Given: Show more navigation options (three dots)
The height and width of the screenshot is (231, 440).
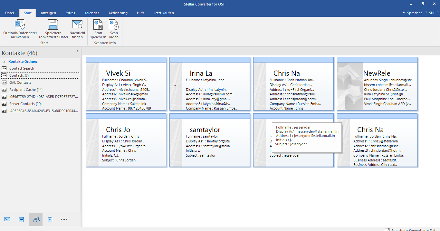Looking at the screenshot, I should [64, 219].
